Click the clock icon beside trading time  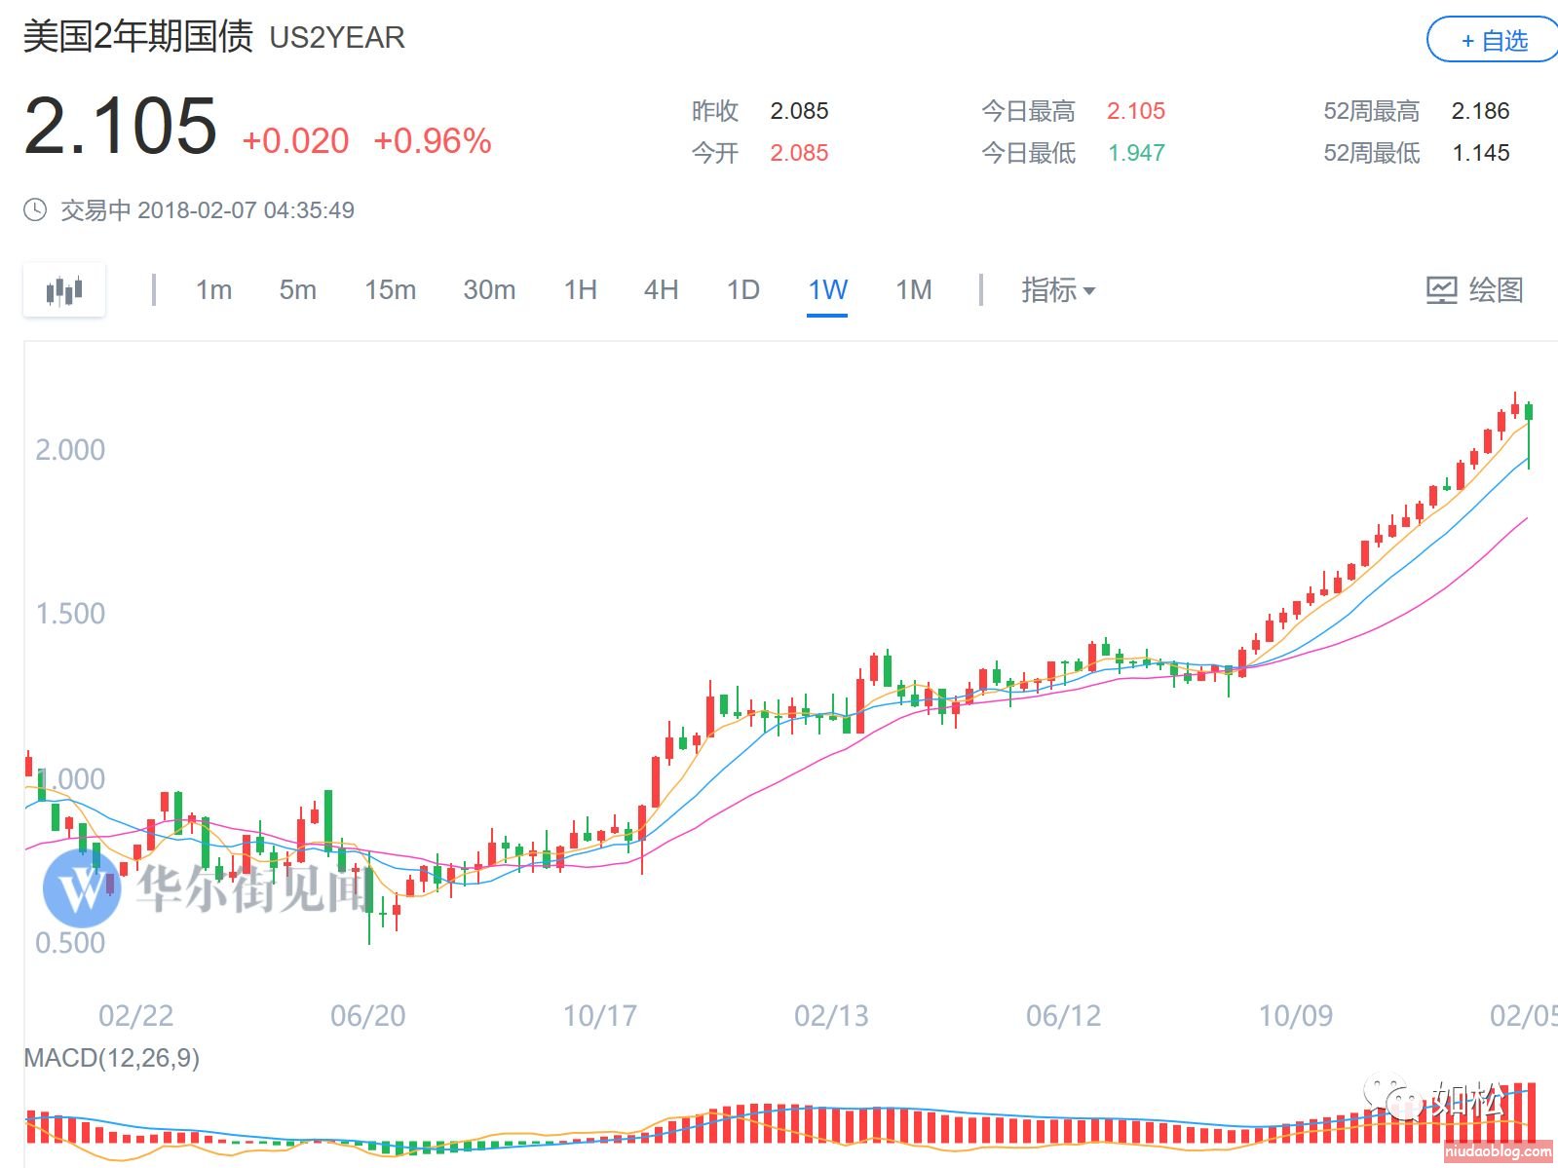click(35, 210)
